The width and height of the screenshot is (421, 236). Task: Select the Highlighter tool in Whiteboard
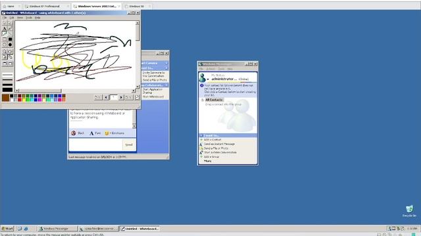10,28
